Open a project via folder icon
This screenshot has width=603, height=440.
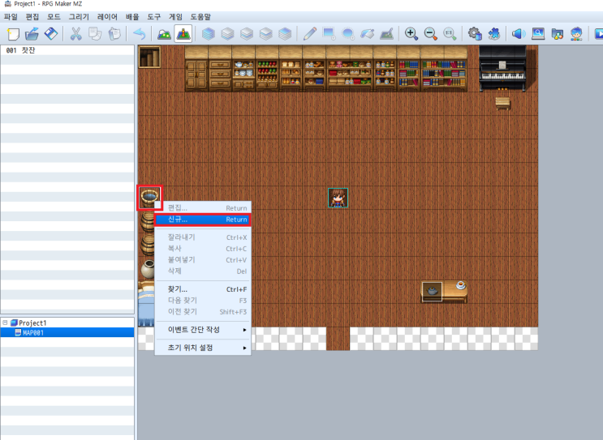tap(32, 34)
